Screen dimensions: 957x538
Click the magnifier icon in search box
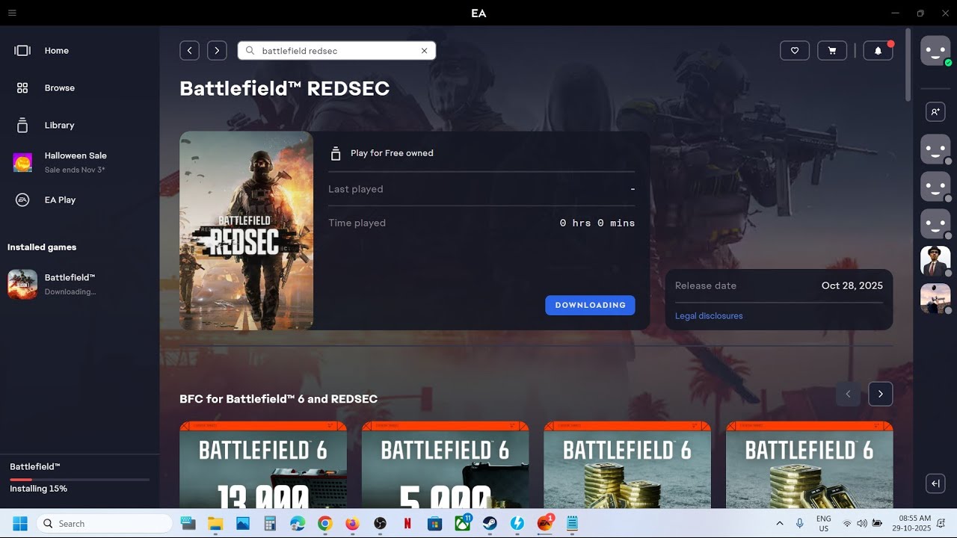pyautogui.click(x=250, y=51)
